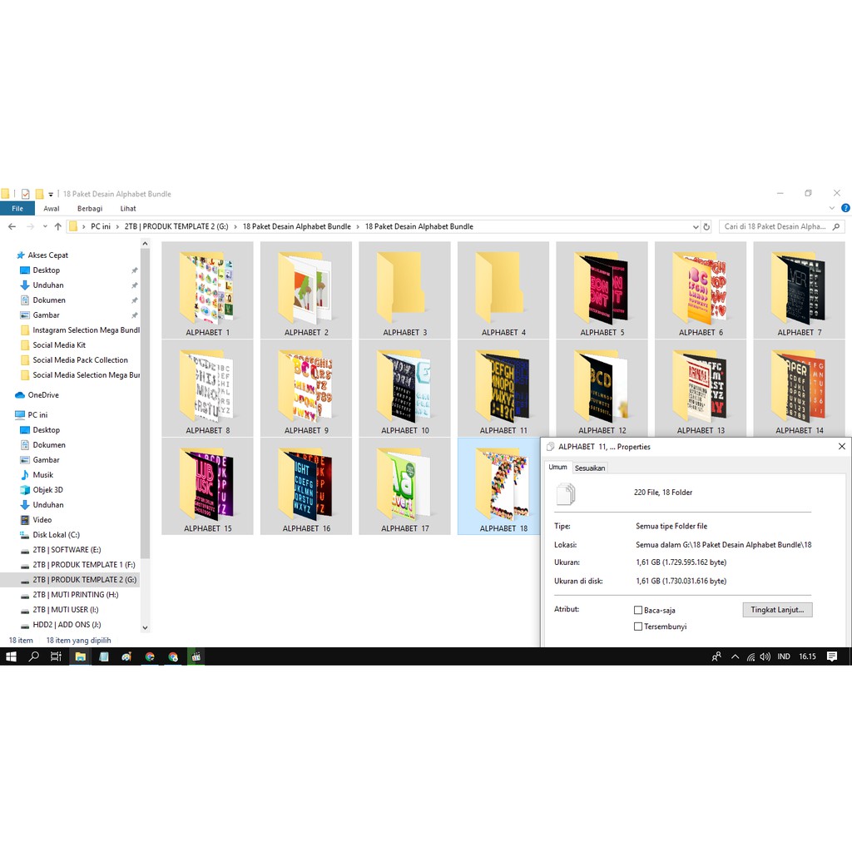Viewport: 852px width, 852px height.
Task: Enable the Baca-saja checkbox
Action: pyautogui.click(x=638, y=610)
